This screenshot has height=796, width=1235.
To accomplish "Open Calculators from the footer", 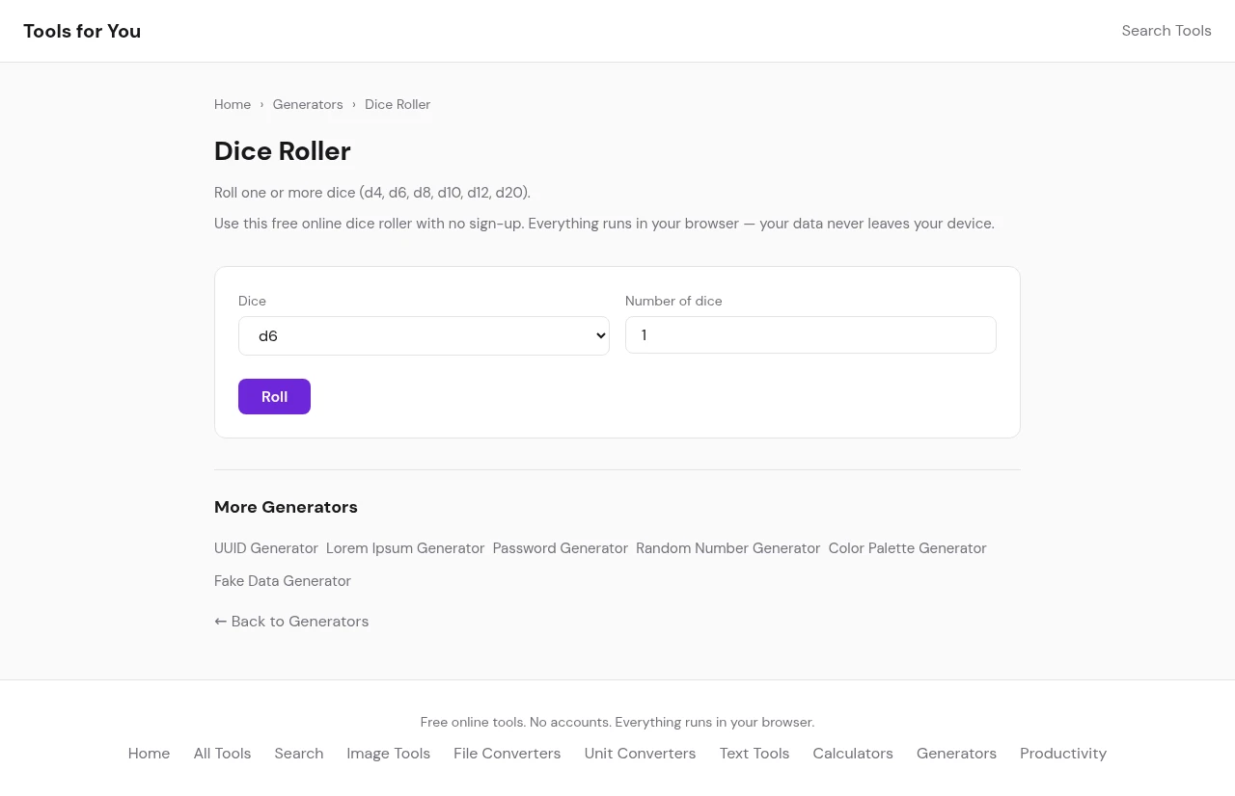I will tap(852, 754).
